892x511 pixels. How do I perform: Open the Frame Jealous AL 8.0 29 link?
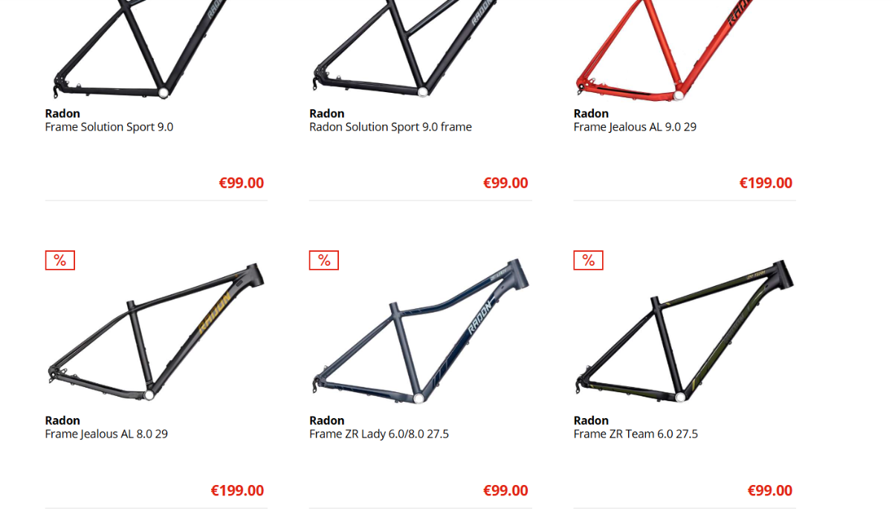[106, 434]
